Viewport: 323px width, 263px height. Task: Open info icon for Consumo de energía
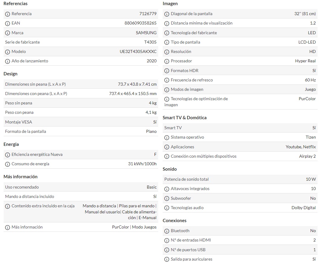click(x=8, y=164)
